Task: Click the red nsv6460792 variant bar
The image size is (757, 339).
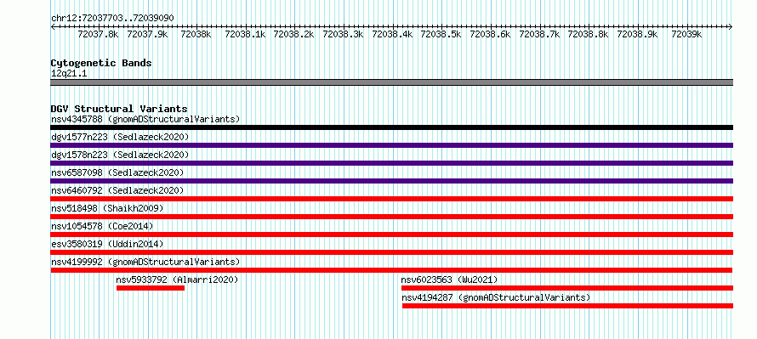Action: [x=392, y=199]
